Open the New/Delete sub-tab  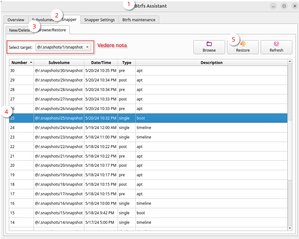(x=18, y=30)
